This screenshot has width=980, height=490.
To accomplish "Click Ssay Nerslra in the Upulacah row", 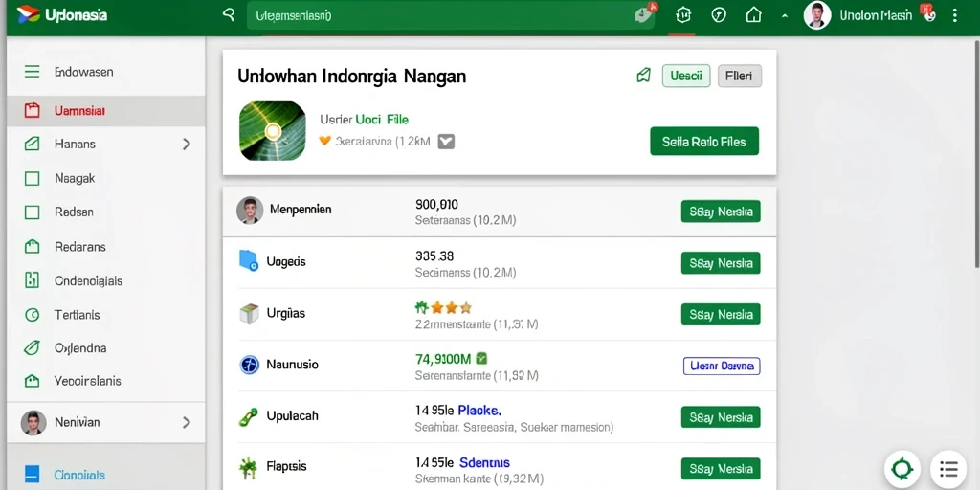I will tap(721, 417).
